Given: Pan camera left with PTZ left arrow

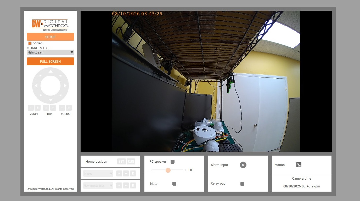Looking at the screenshot, I should (36, 86).
